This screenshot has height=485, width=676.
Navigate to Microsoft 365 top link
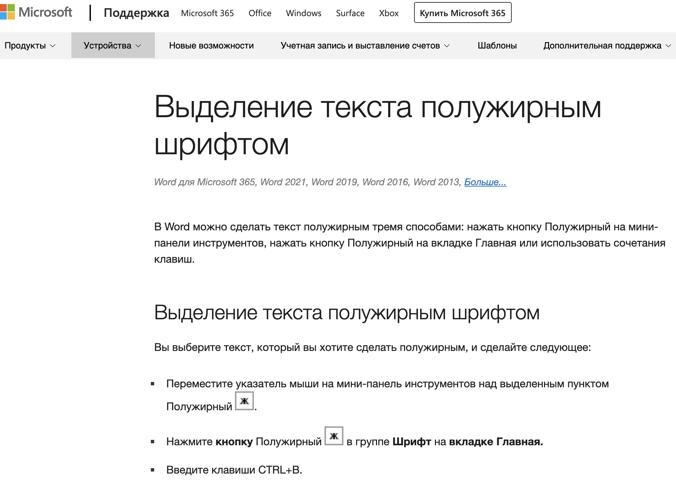pyautogui.click(x=207, y=13)
